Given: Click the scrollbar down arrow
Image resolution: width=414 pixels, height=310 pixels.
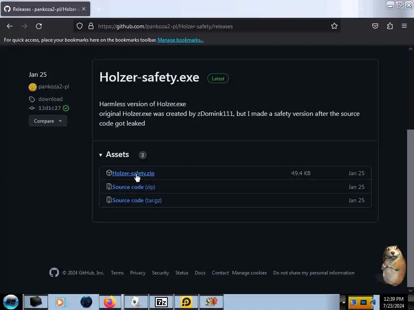Looking at the screenshot, I should pyautogui.click(x=410, y=291).
